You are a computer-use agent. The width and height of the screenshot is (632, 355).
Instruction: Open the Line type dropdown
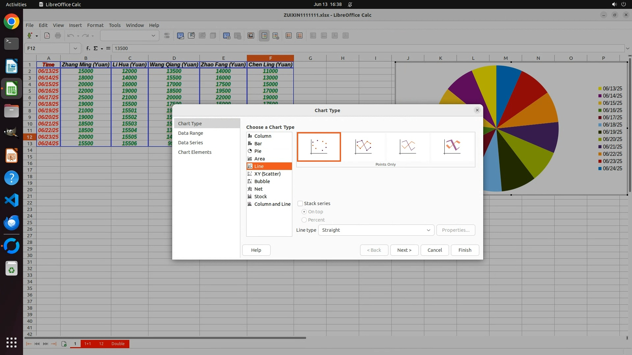(376, 230)
